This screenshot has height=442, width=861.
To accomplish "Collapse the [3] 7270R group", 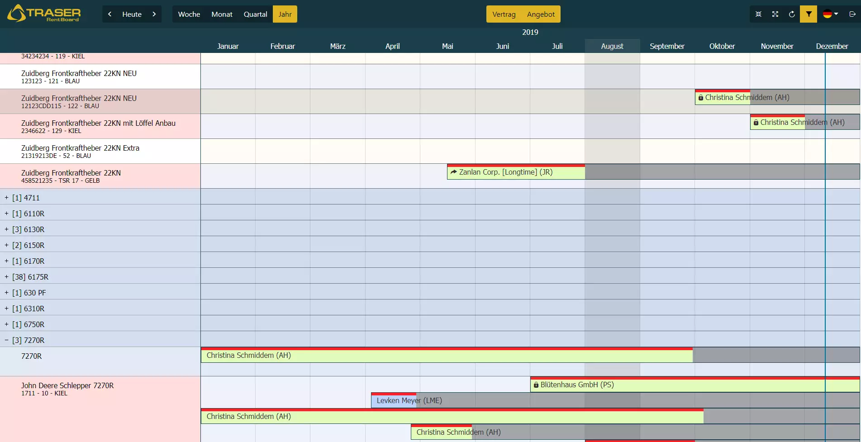I will coord(7,340).
